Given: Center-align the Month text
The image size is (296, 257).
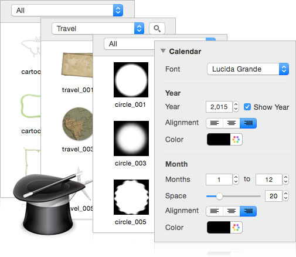Looking at the screenshot, I should pos(232,211).
